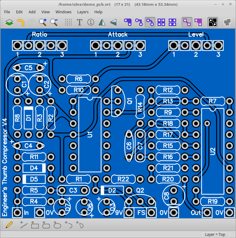Click the circled number one icon
Image resolution: width=236 pixels, height=238 pixels.
(91, 22)
